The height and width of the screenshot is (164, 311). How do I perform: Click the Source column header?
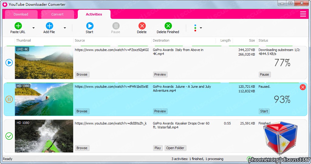[x=80, y=40]
